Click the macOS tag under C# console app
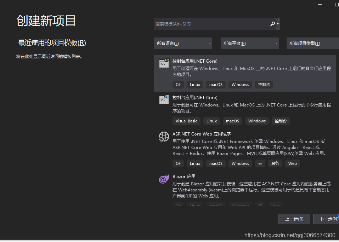Image resolution: width=339 pixels, height=242 pixels. pyautogui.click(x=216, y=85)
